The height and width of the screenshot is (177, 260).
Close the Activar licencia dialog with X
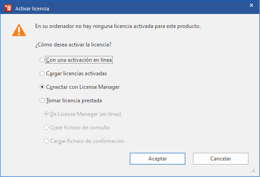click(251, 5)
